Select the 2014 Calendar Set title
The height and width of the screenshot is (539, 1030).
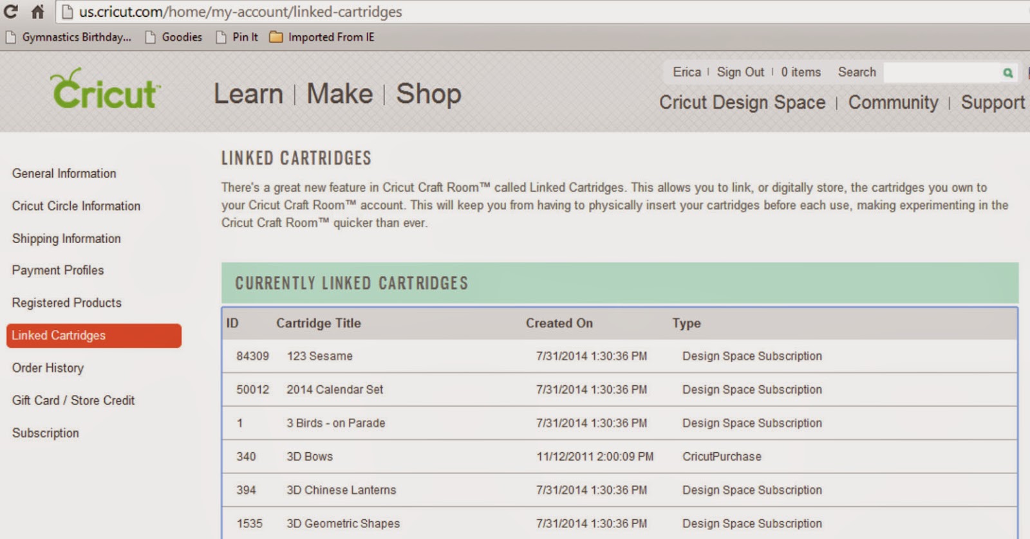[335, 390]
